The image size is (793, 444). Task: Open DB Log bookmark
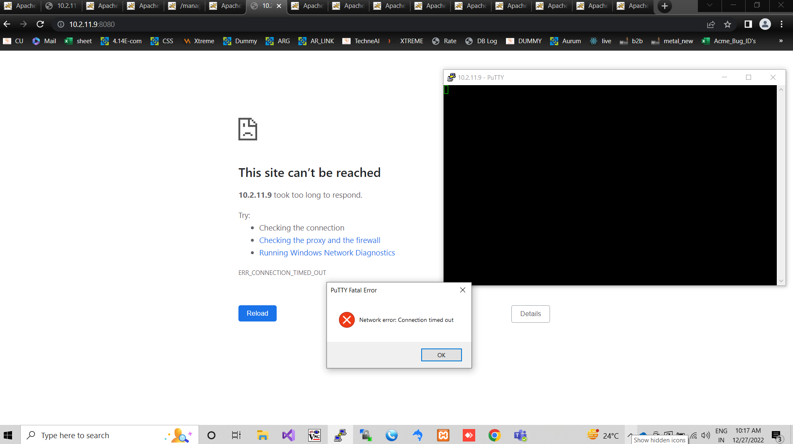pos(481,41)
